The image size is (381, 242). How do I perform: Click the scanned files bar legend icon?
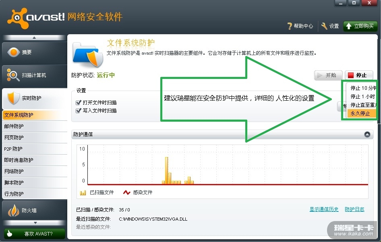[83, 193]
